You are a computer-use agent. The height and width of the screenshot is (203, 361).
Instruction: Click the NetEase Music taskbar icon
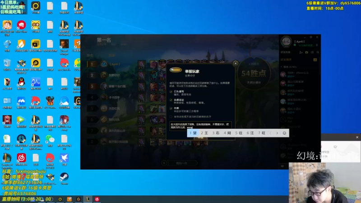pos(97,199)
